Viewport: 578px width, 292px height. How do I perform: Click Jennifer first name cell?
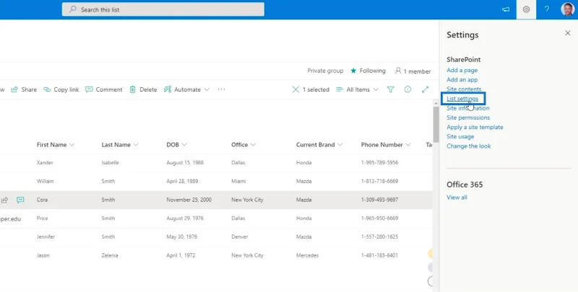pyautogui.click(x=46, y=236)
